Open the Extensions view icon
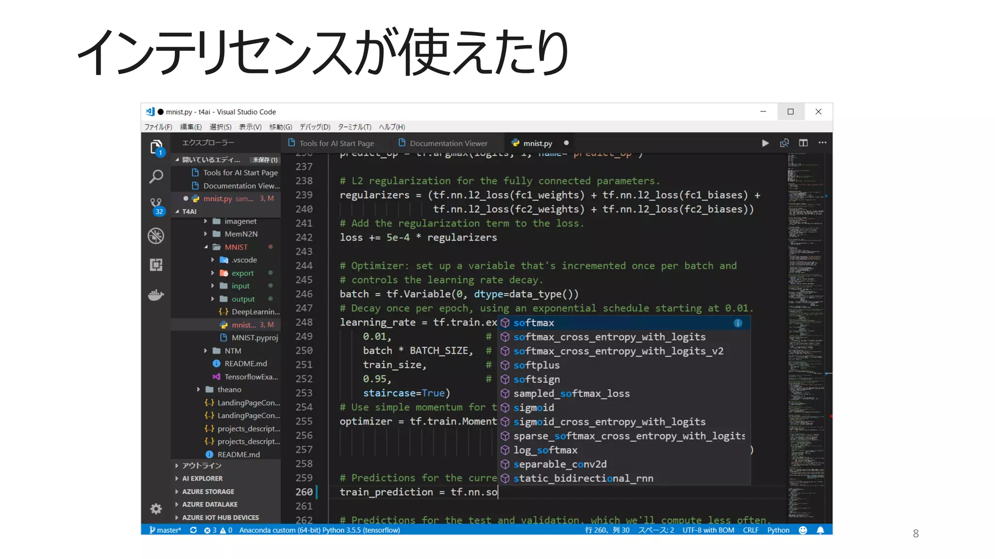Screen dimensions: 995x559 [x=156, y=265]
